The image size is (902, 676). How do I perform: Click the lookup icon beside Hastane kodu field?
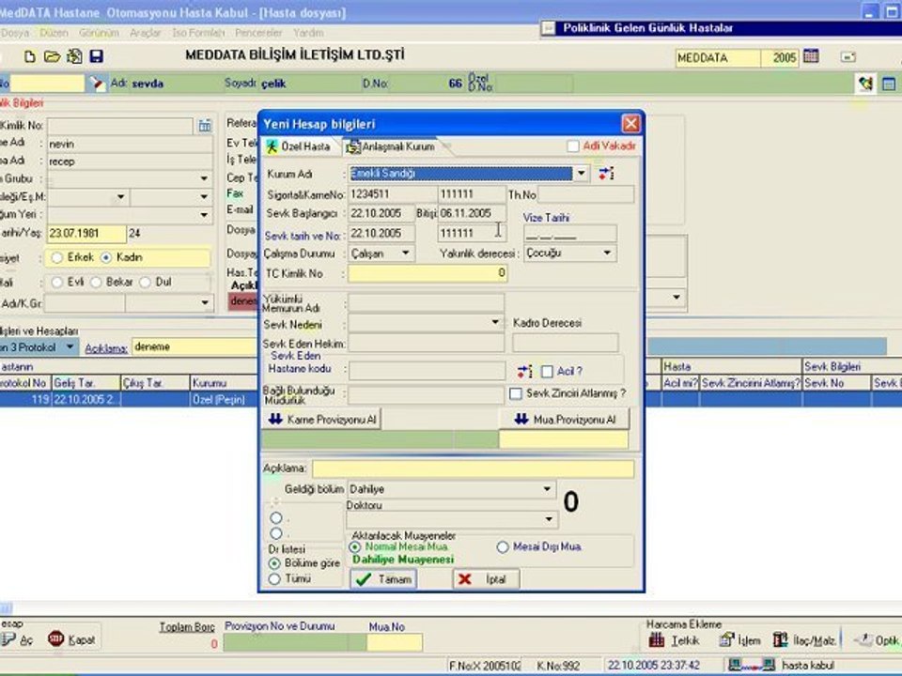click(524, 372)
